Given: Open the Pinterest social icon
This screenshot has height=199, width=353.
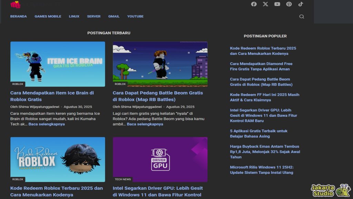Looking at the screenshot, I should [289, 4].
